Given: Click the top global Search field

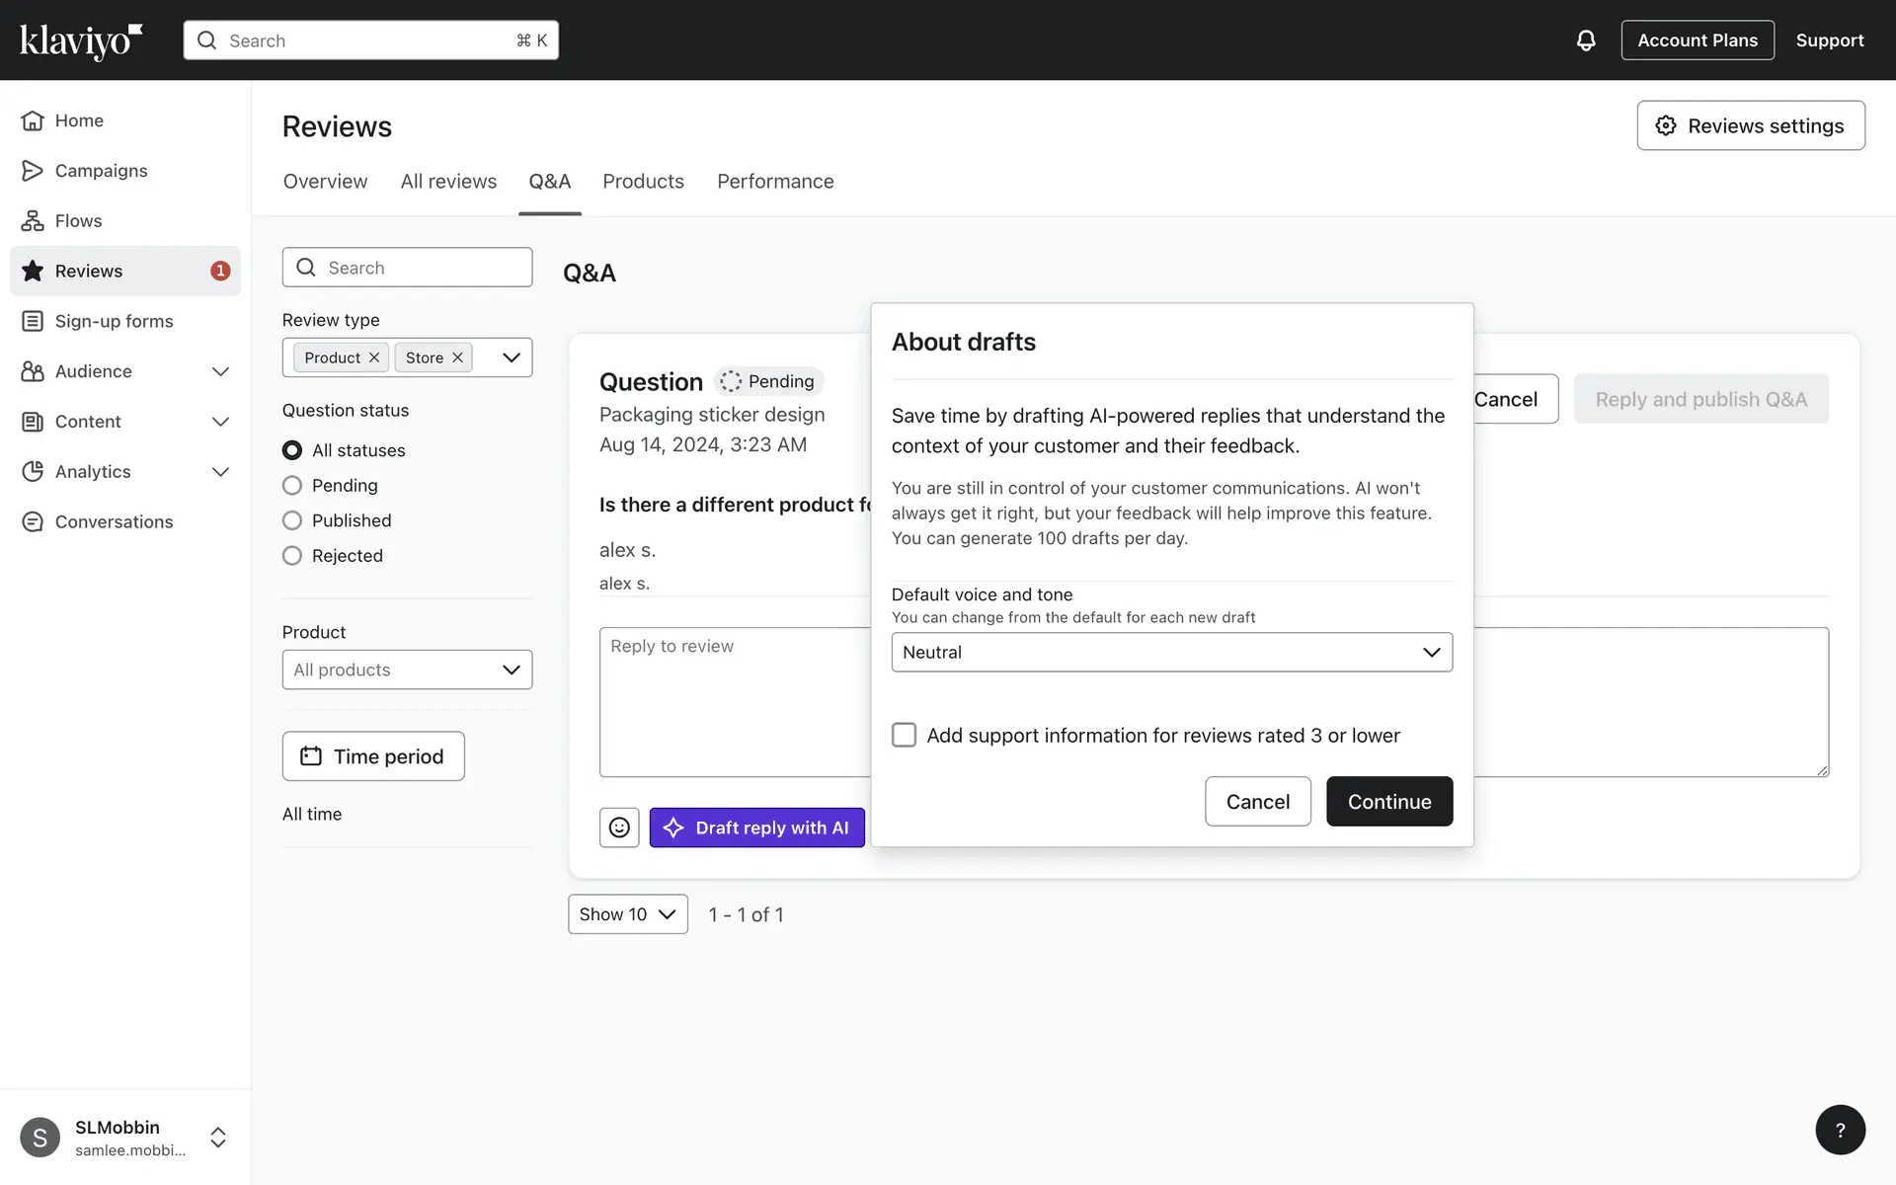Looking at the screenshot, I should coord(370,40).
